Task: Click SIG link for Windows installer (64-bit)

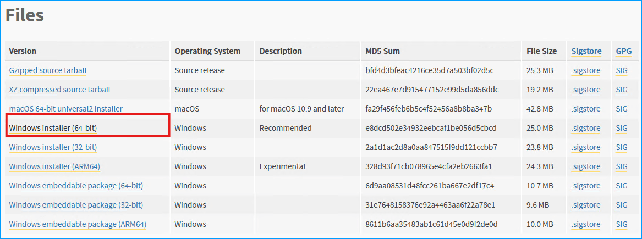Action: tap(622, 128)
